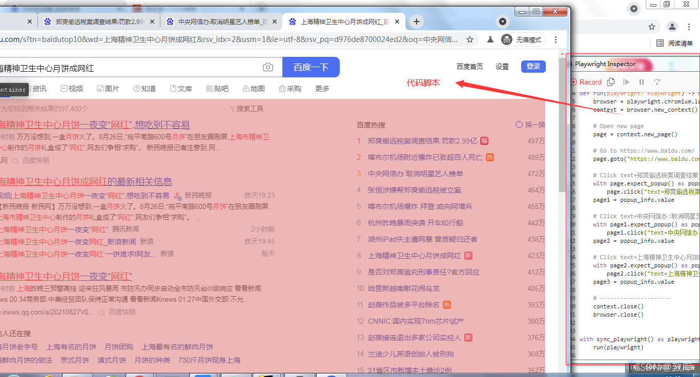This screenshot has width=700, height=377.
Task: Open hot search 杭州昨晚暴雨突袭:开车如行船
Action: pos(416,223)
